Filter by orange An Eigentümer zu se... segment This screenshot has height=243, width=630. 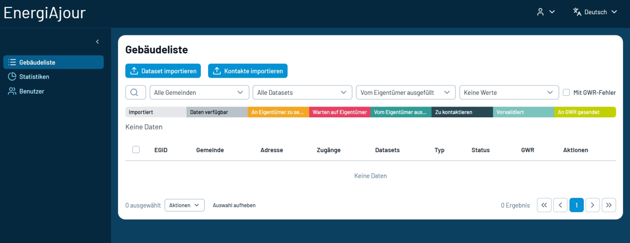279,112
